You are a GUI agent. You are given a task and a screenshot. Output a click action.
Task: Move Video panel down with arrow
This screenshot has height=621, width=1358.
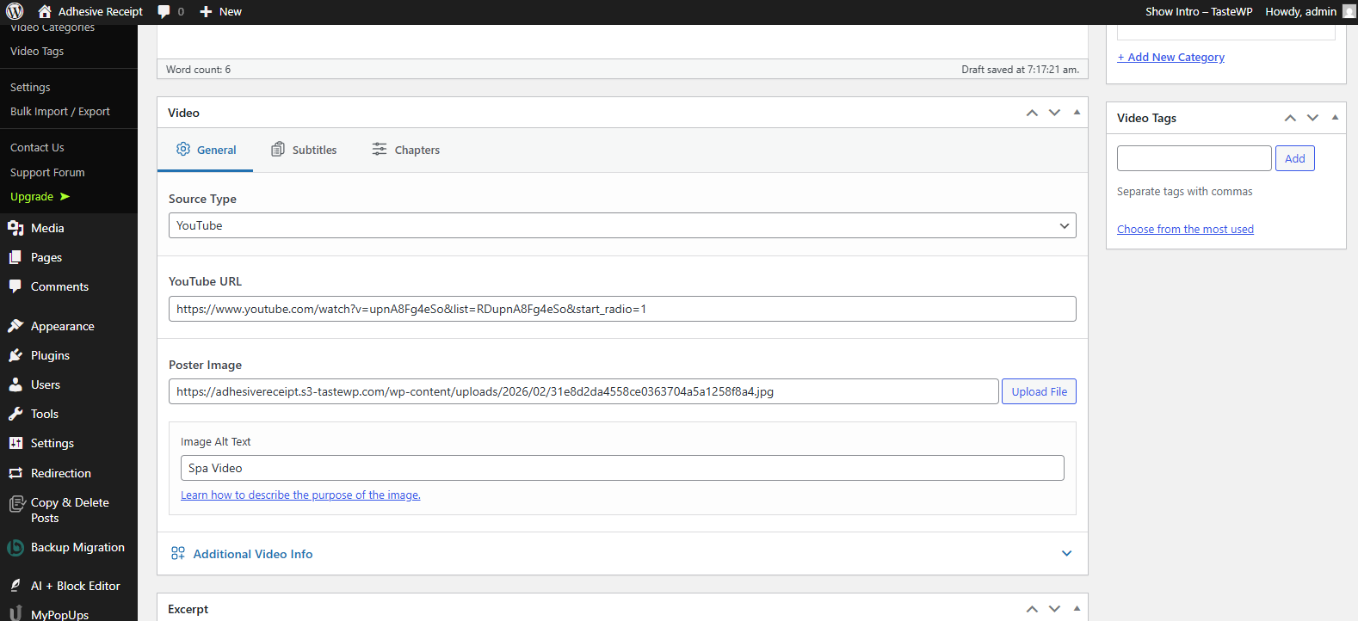[1054, 113]
